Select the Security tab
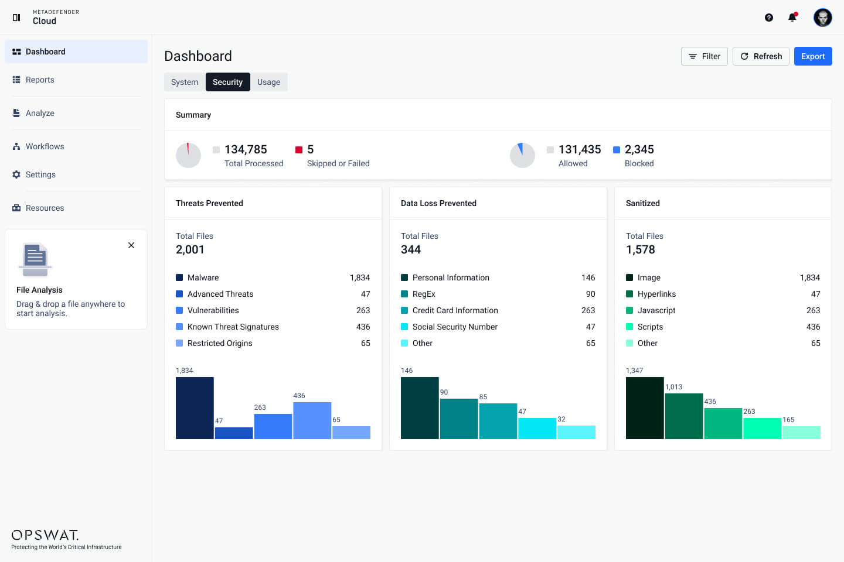 pyautogui.click(x=227, y=82)
